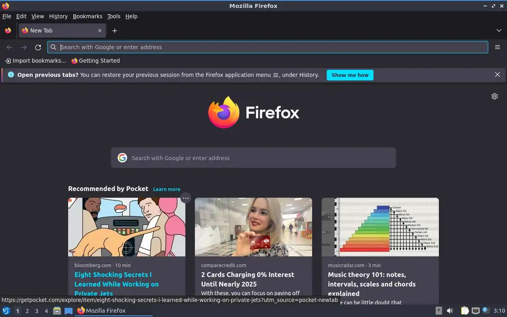507x317 pixels.
Task: Switch to workspace 4
Action: click(46, 311)
